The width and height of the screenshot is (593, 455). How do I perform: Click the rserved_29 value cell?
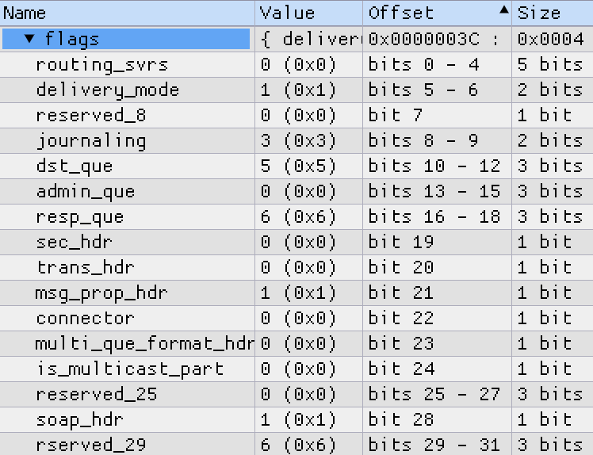point(308,444)
